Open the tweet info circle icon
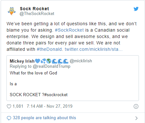This screenshot has width=145, height=123. [136, 106]
